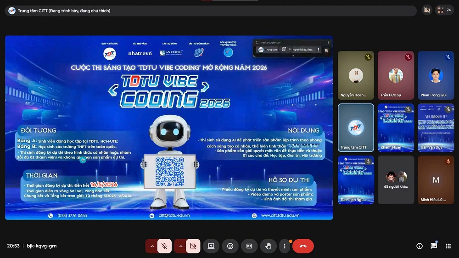Click the phone number (028) 3776 0653
The width and height of the screenshot is (459, 258).
(x=72, y=216)
